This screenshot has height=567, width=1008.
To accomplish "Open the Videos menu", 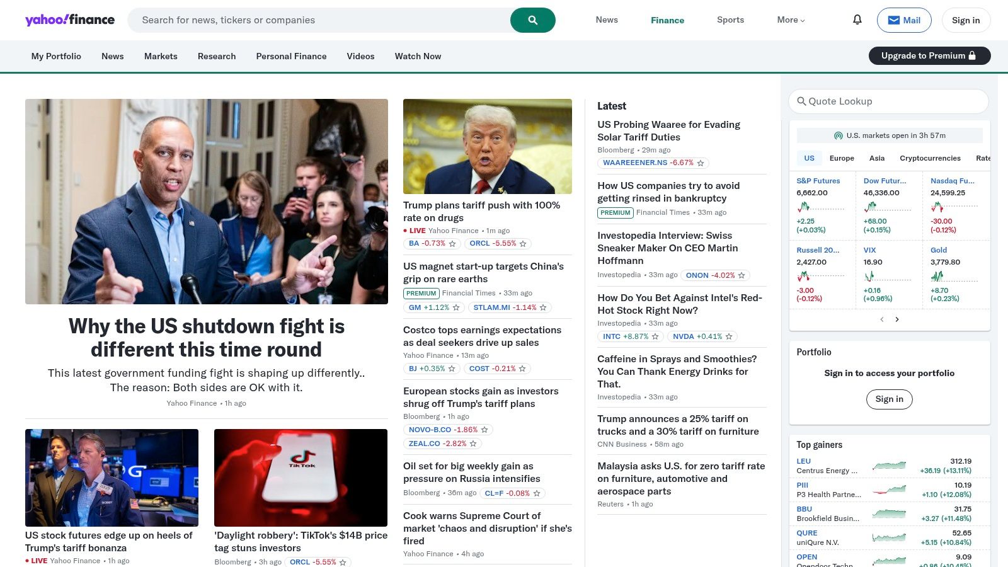I will tap(360, 56).
